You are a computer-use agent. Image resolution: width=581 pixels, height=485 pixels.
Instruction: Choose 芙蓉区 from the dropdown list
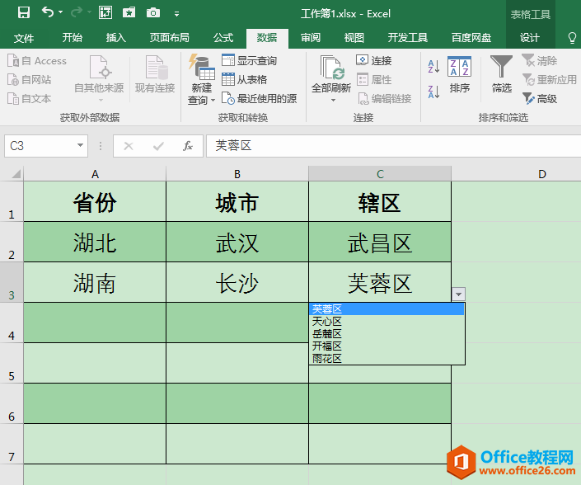point(387,308)
